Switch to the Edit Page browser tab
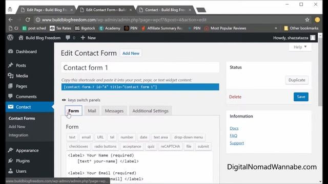The height and width of the screenshot is (184, 328). [x=47, y=10]
